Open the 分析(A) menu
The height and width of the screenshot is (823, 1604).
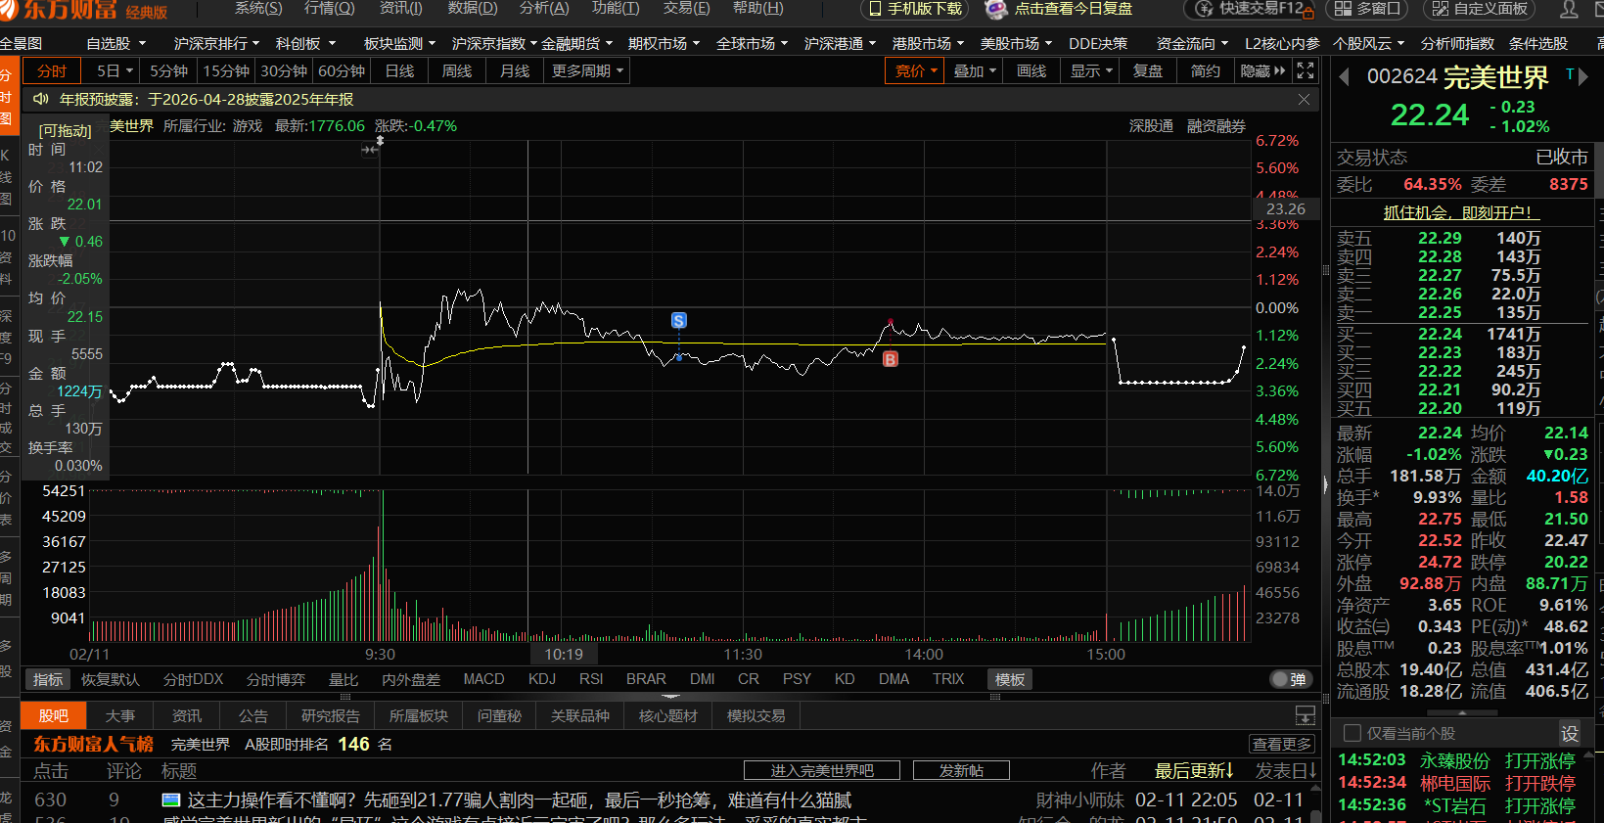(x=544, y=8)
